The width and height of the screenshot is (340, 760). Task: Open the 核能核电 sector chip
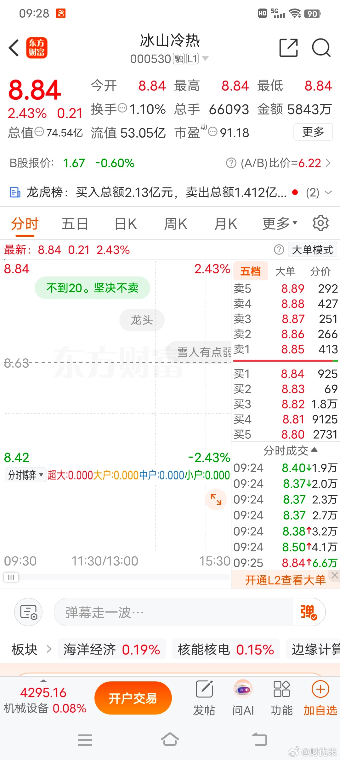pyautogui.click(x=226, y=649)
